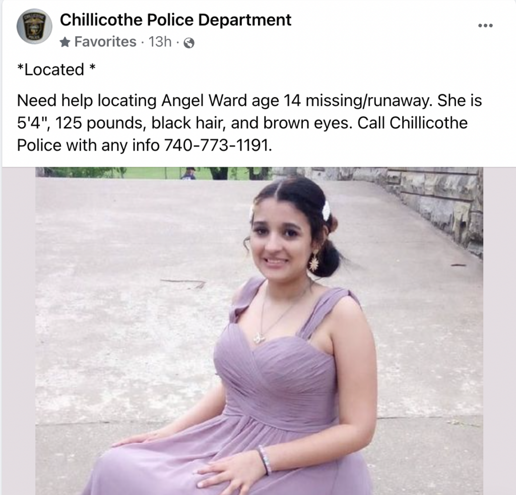Click the gray margin left of photo

(x=19, y=330)
